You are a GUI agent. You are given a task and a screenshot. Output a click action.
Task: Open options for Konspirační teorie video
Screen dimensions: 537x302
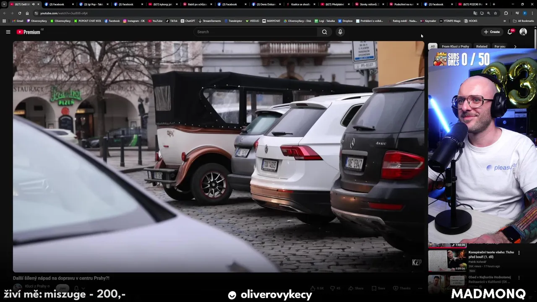[x=519, y=253]
